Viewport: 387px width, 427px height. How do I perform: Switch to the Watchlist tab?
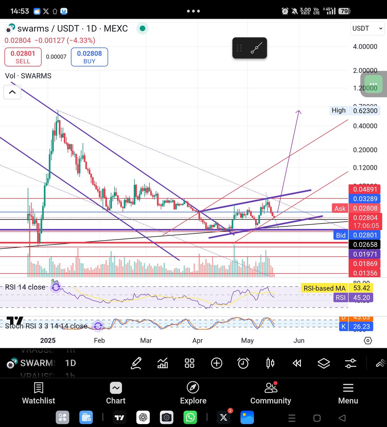click(x=38, y=394)
